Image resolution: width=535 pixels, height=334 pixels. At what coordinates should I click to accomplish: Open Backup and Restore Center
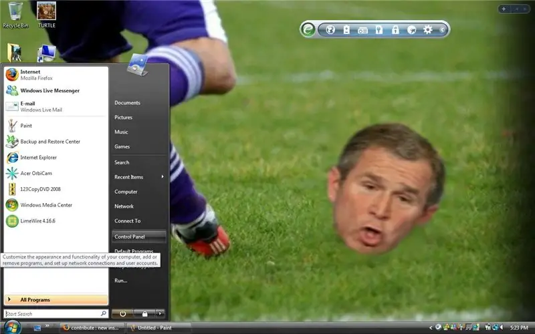pyautogui.click(x=56, y=142)
